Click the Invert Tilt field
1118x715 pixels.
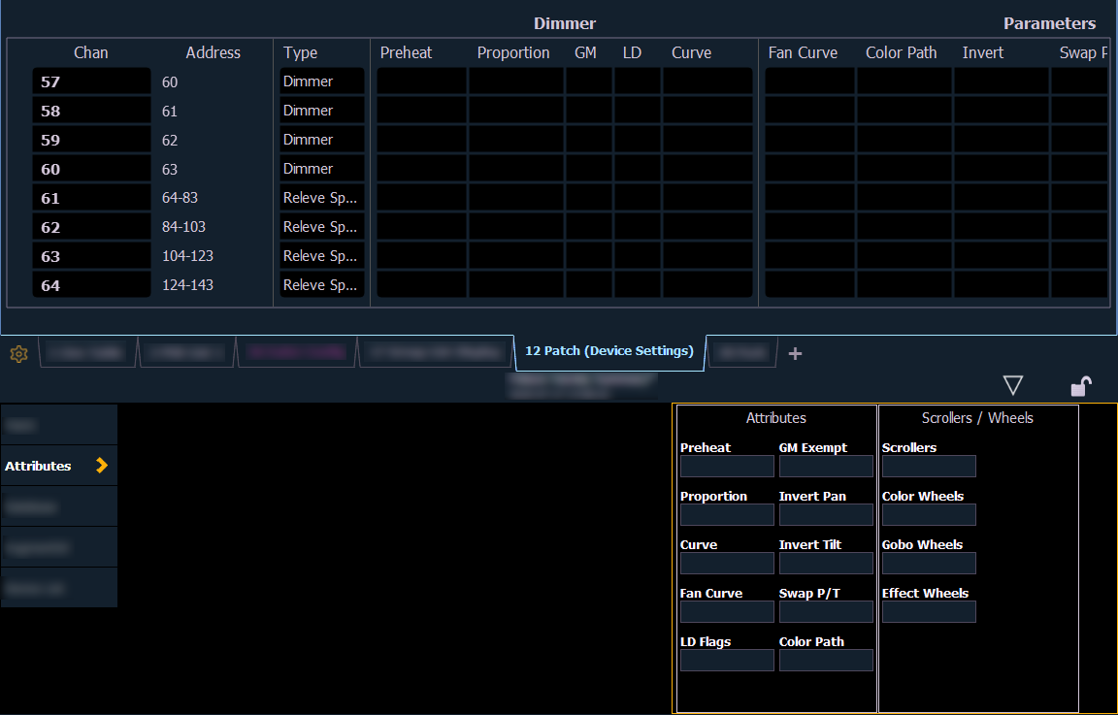[x=826, y=564]
